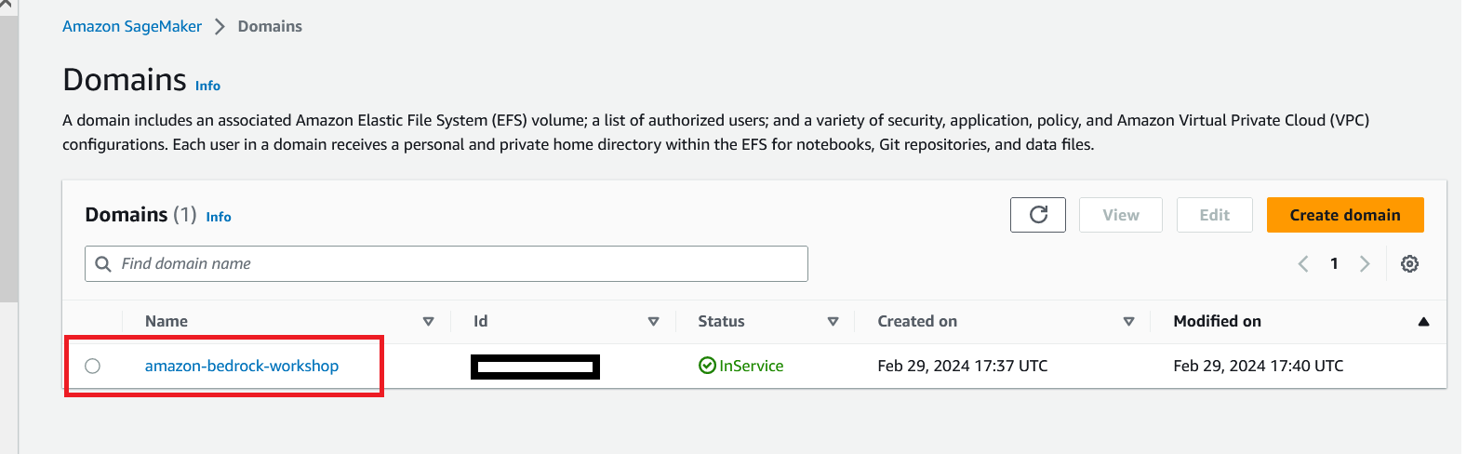Screen dimensions: 1480x454
Task: Sort by Status column arrow
Action: (833, 322)
